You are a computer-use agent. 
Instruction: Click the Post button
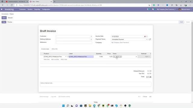pyautogui.click(x=4, y=22)
